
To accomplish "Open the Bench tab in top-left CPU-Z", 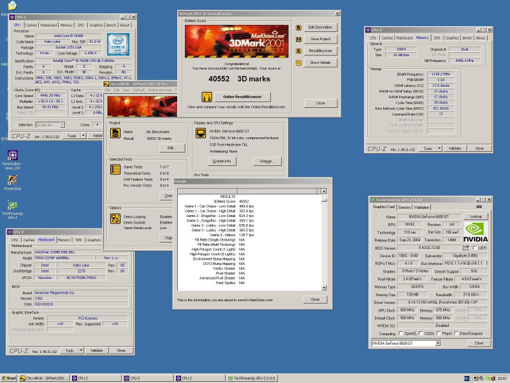I will (112, 25).
